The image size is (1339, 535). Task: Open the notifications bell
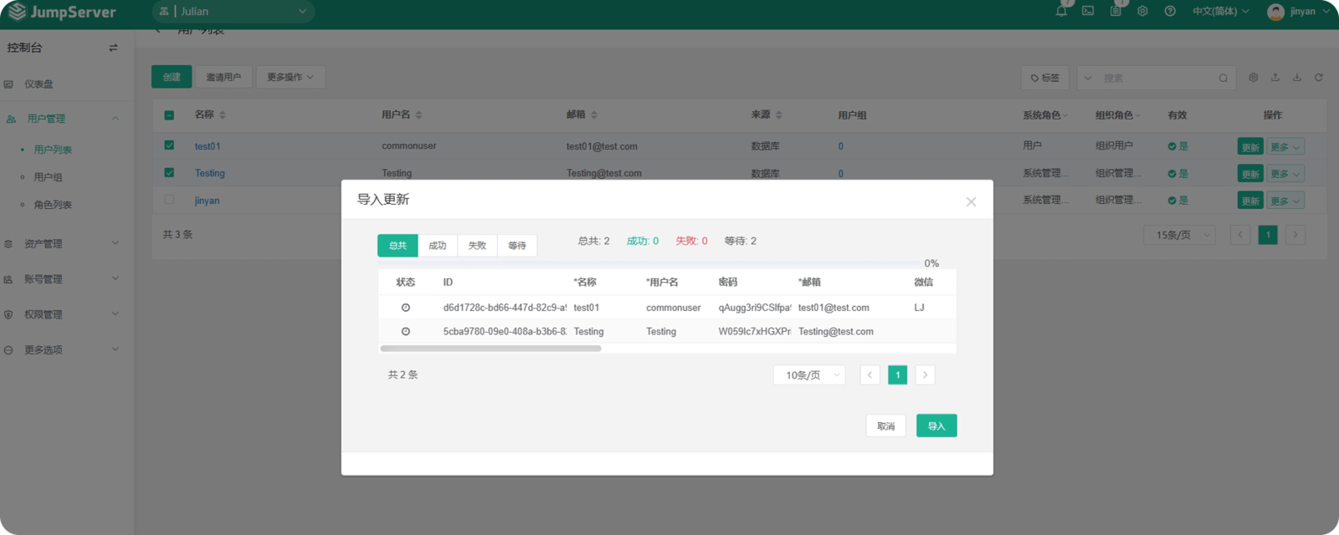click(x=1061, y=11)
